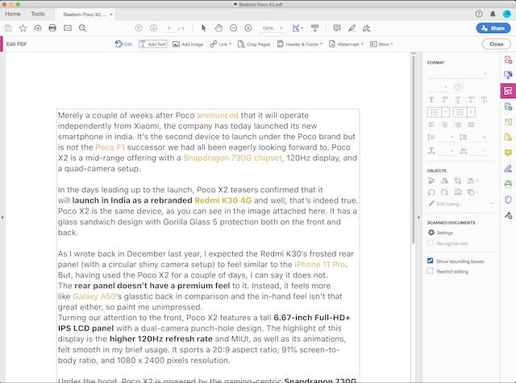Close the Edit PDF toolbar

(494, 44)
